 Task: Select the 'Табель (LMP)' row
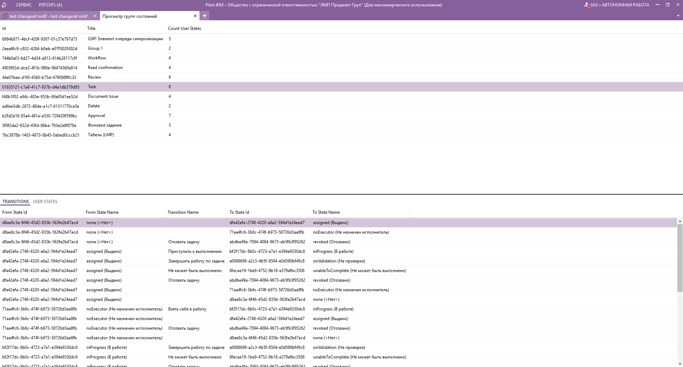click(101, 135)
